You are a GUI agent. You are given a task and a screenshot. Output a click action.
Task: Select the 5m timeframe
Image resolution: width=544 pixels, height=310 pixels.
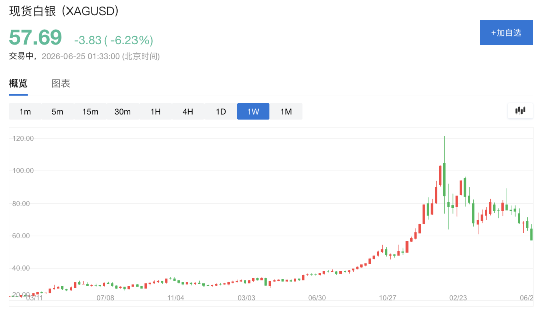pyautogui.click(x=57, y=112)
